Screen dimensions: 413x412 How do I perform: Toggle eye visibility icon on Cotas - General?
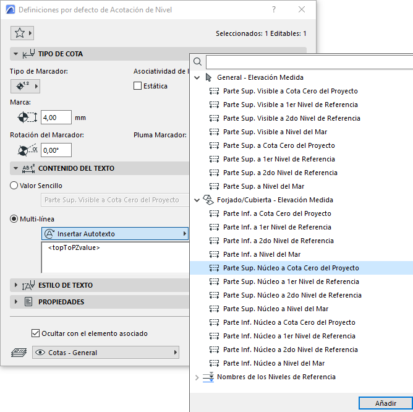click(40, 353)
